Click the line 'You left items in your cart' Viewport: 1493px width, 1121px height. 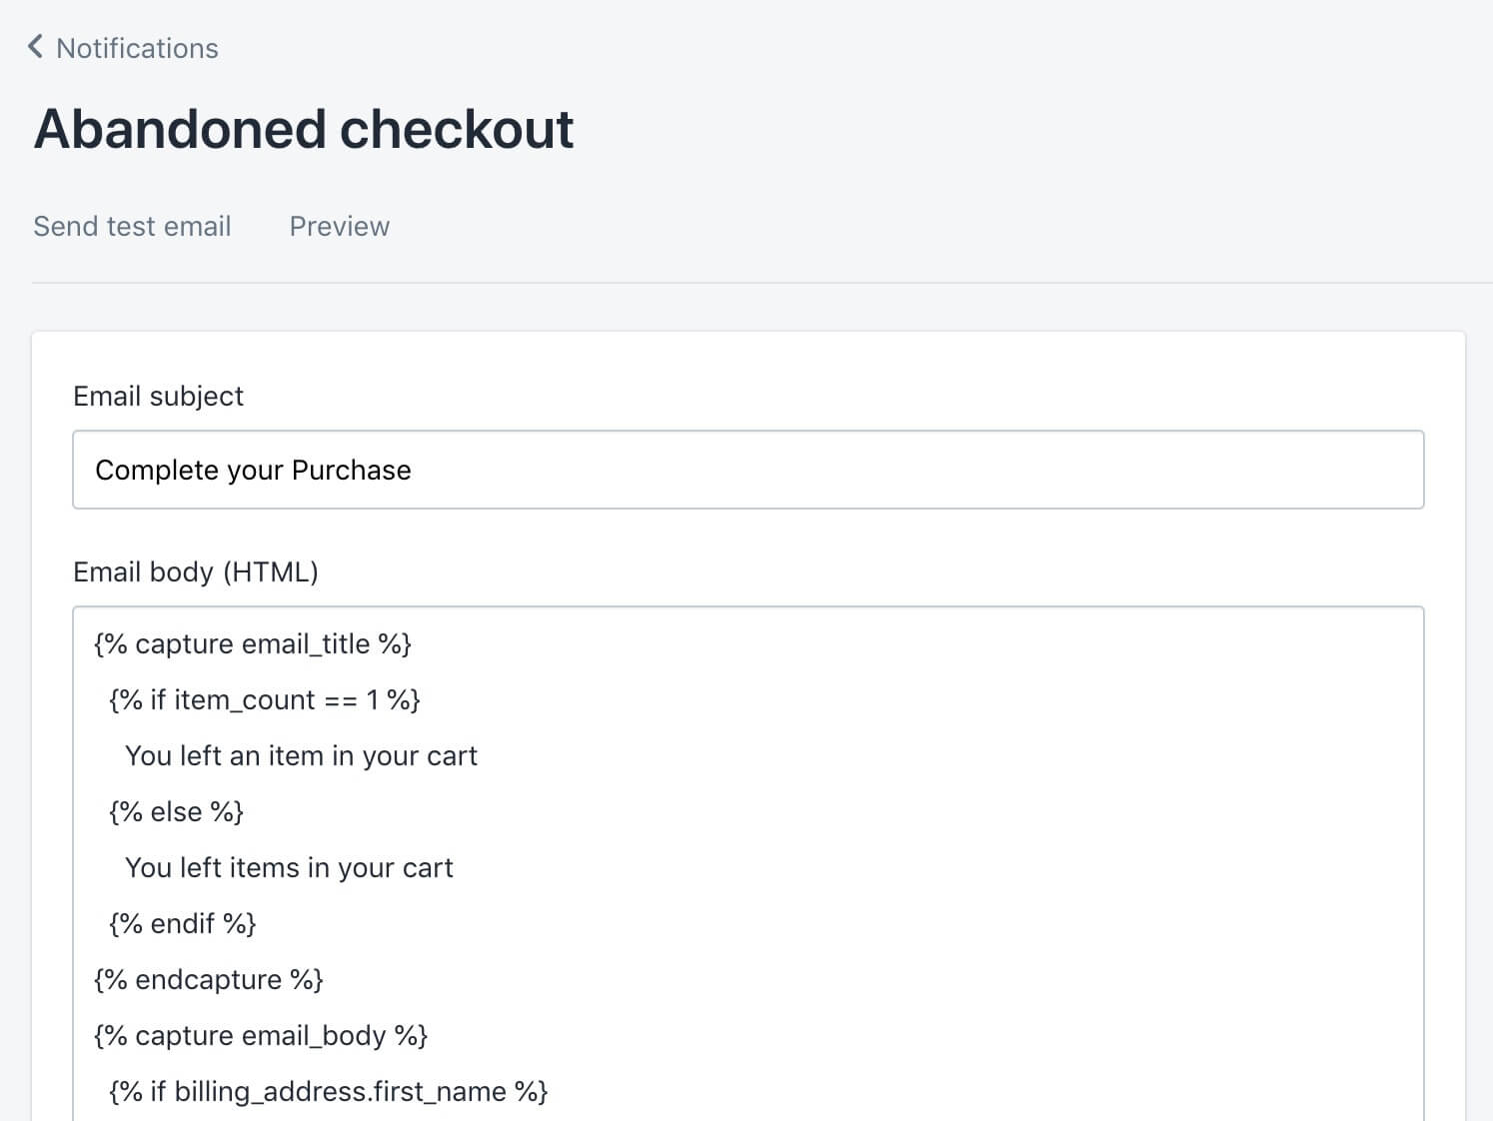289,868
